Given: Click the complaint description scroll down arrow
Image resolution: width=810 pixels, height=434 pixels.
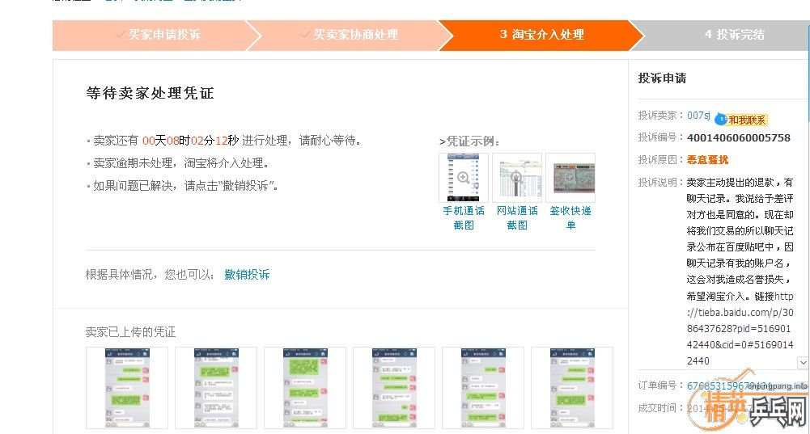Looking at the screenshot, I should (x=803, y=363).
